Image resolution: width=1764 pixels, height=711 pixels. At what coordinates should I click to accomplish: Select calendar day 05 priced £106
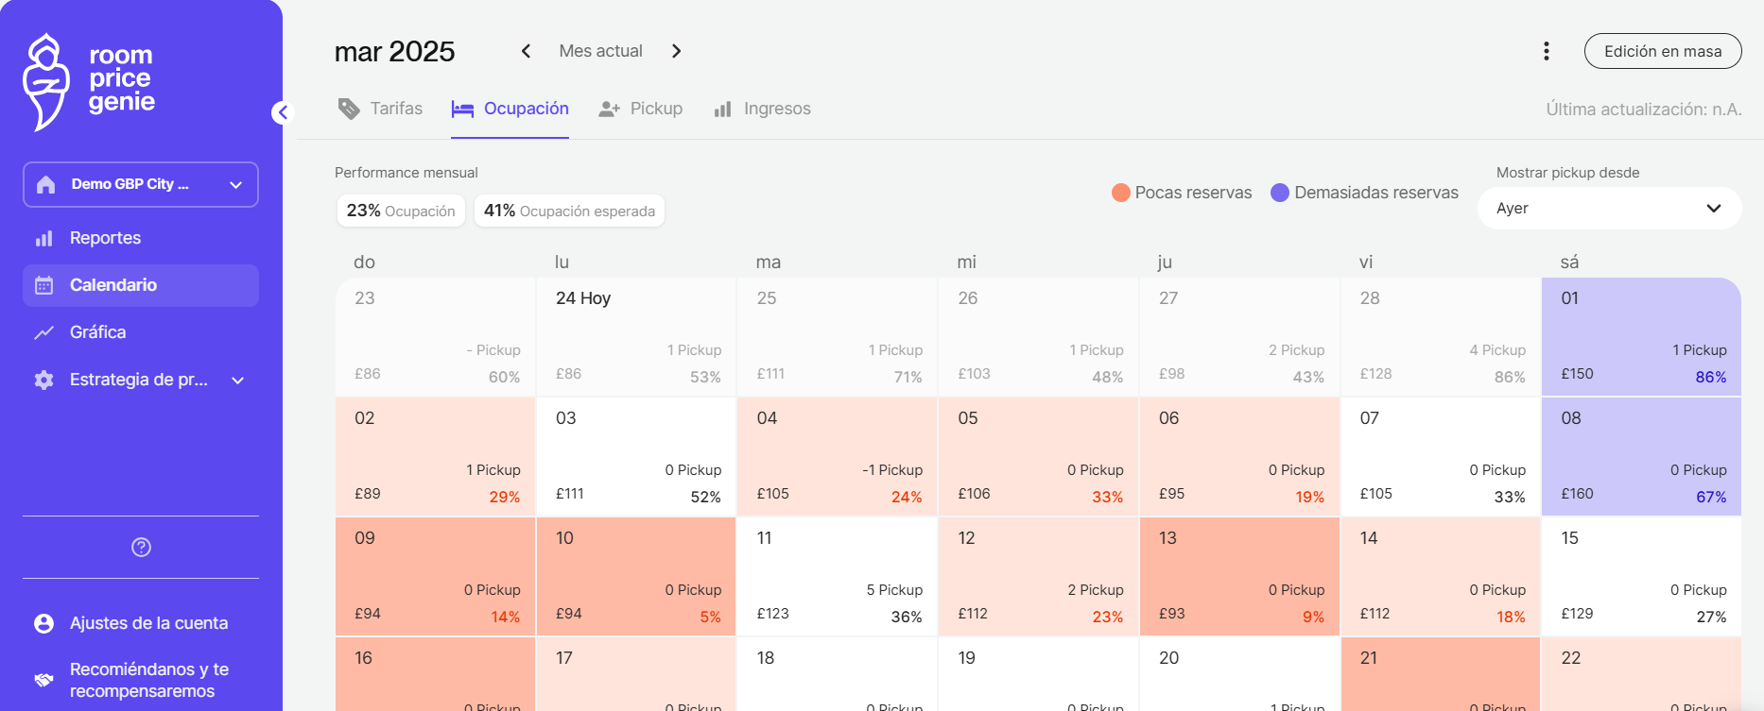(x=1039, y=457)
